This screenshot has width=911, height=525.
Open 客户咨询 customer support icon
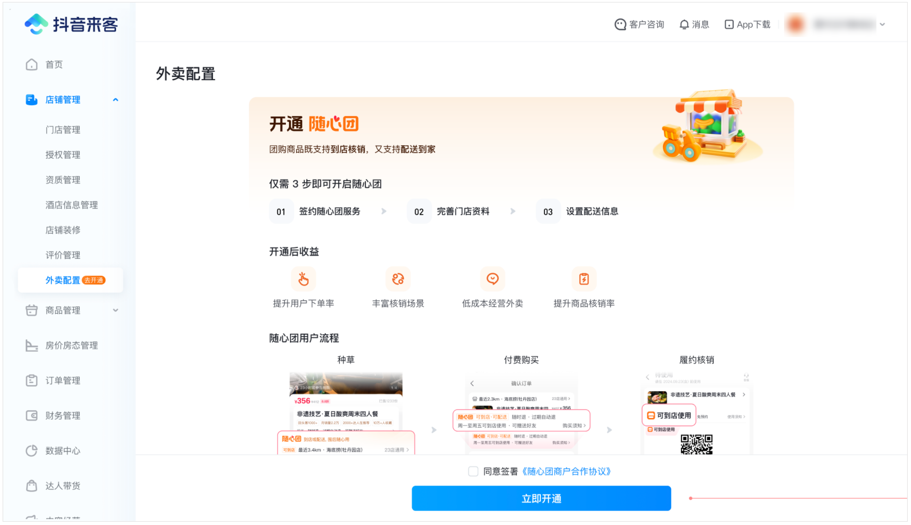(x=620, y=24)
